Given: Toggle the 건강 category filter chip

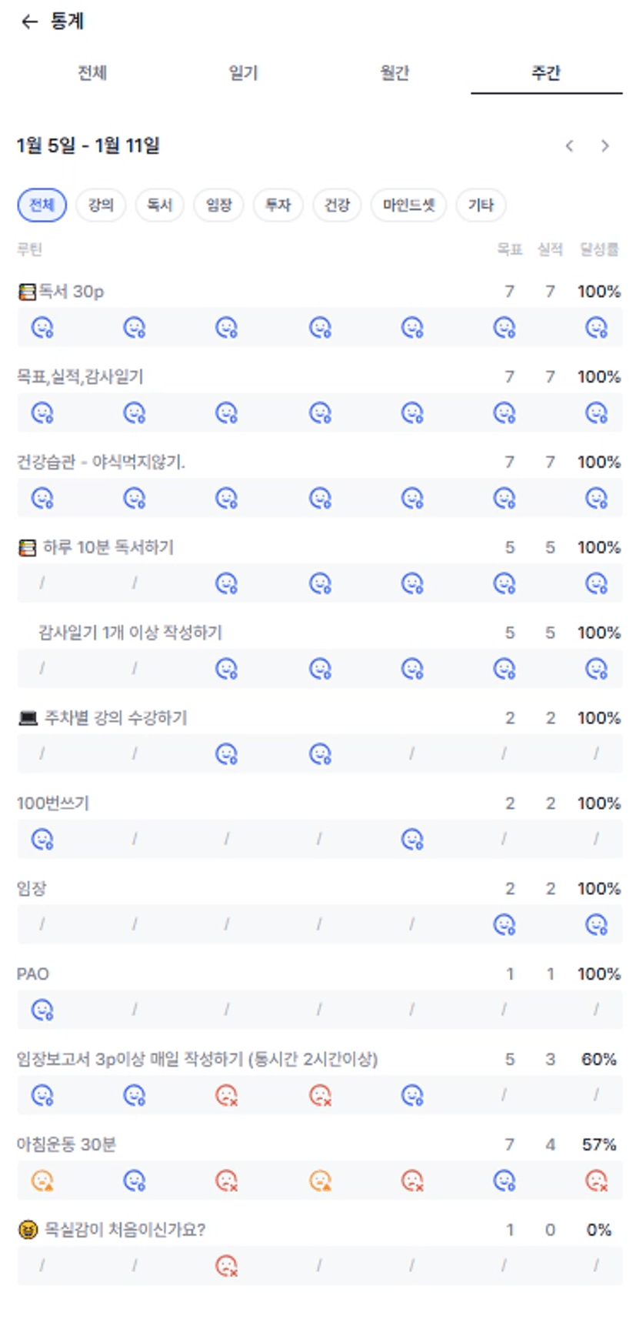Looking at the screenshot, I should (337, 205).
